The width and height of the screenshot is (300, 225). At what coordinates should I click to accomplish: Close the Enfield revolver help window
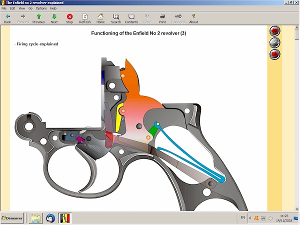296,2
